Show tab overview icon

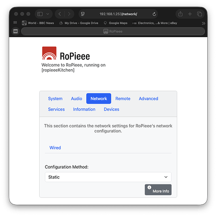[x=200, y=14]
